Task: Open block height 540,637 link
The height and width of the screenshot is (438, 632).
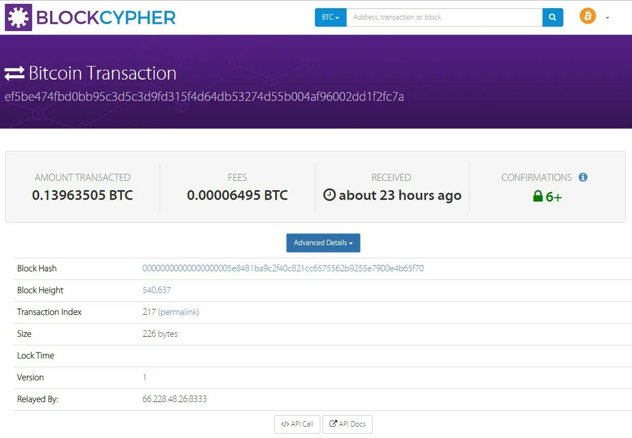Action: [156, 290]
